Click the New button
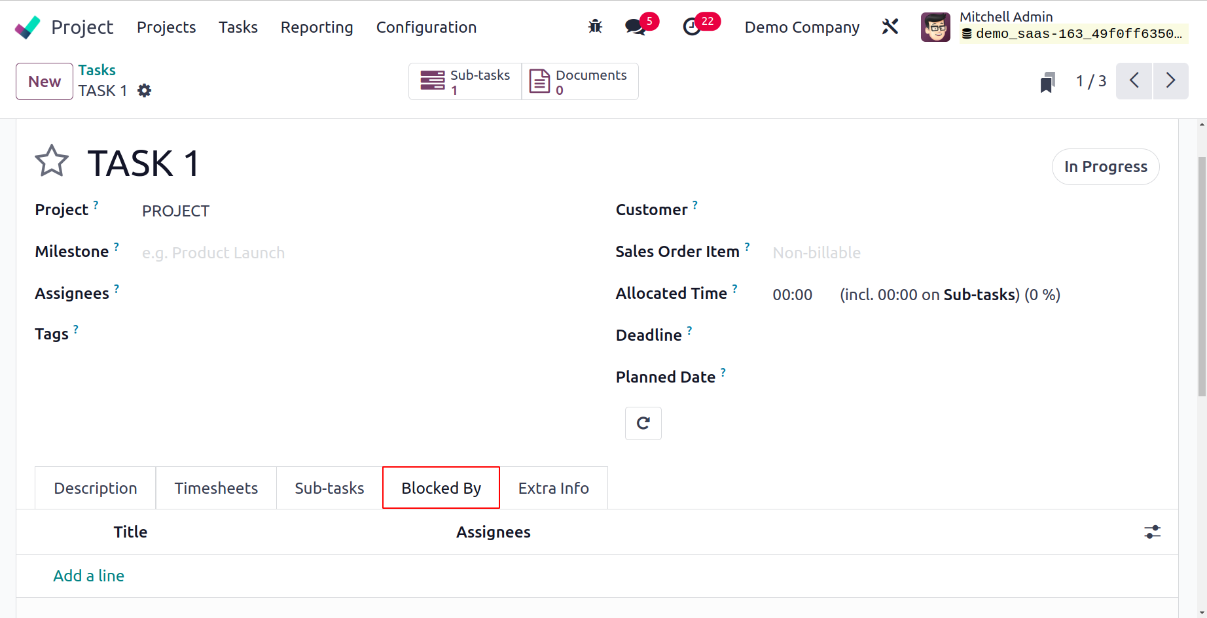 pos(45,81)
